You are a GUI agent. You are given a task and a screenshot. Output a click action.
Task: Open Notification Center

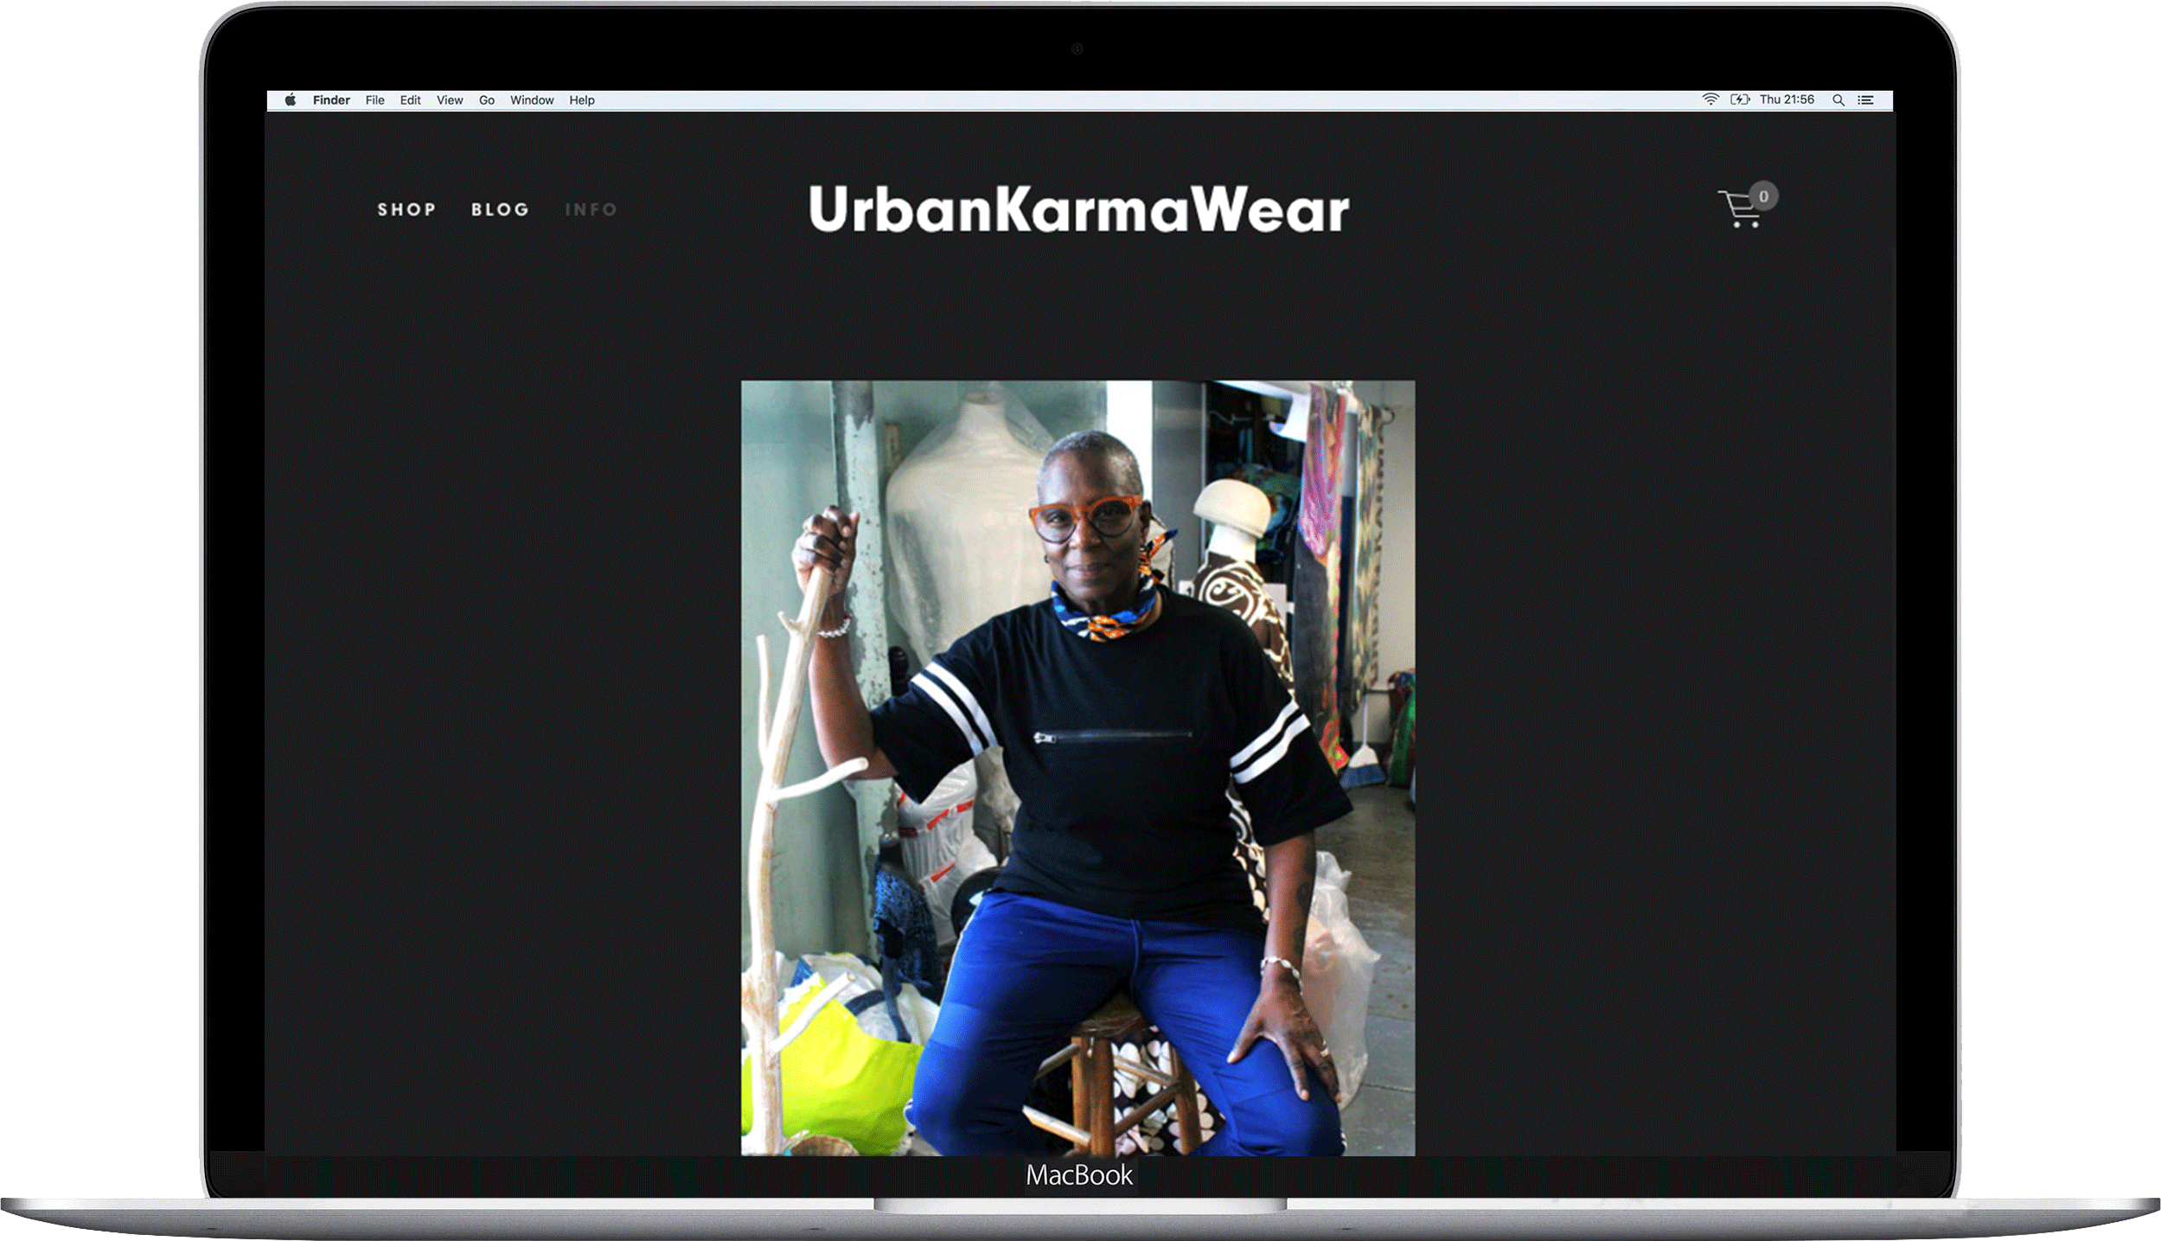click(x=1867, y=100)
